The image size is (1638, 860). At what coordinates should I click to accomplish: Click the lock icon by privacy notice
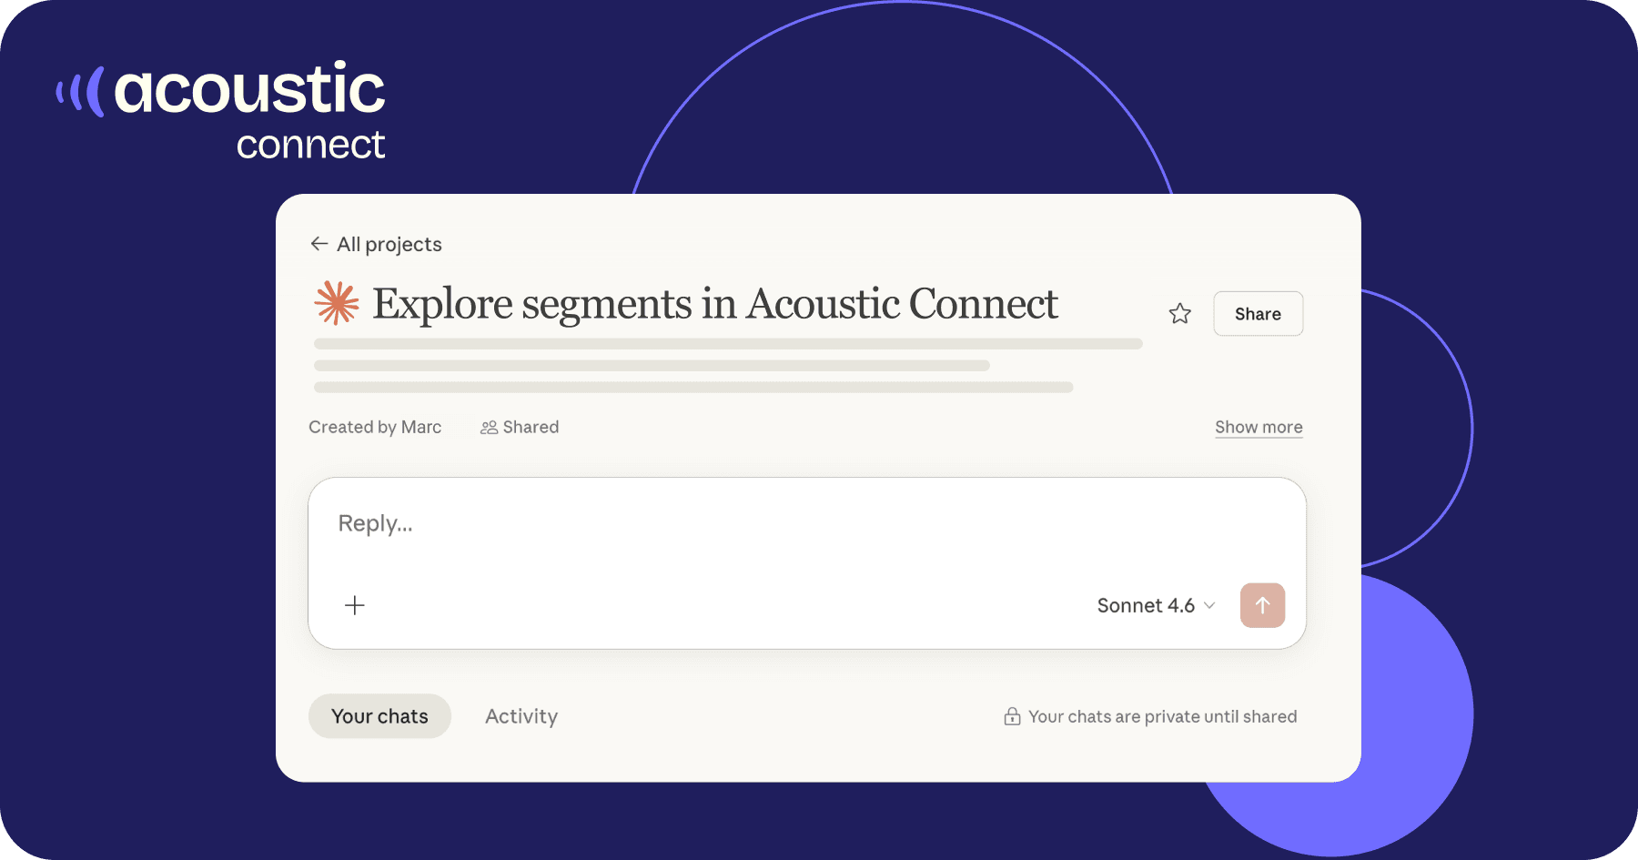pyautogui.click(x=1012, y=717)
